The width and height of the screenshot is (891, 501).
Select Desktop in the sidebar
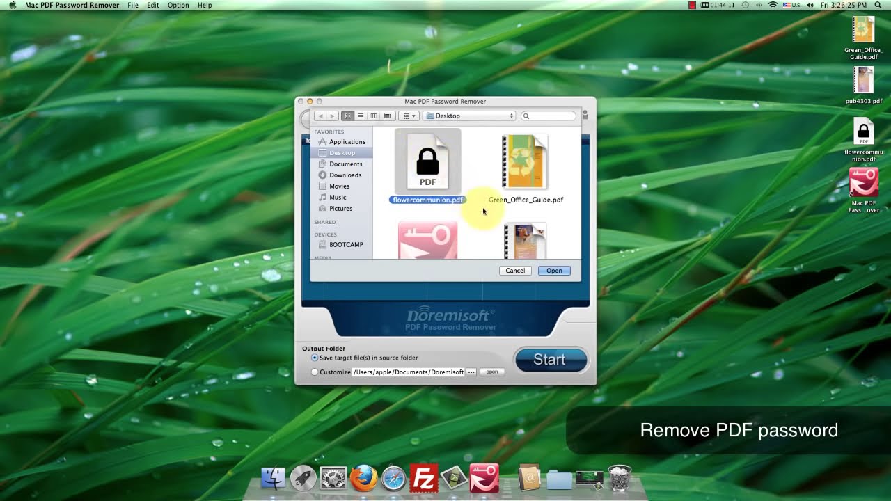point(341,153)
